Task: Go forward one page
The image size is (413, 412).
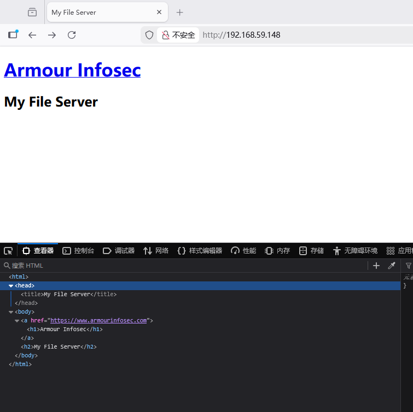Action: coord(52,35)
